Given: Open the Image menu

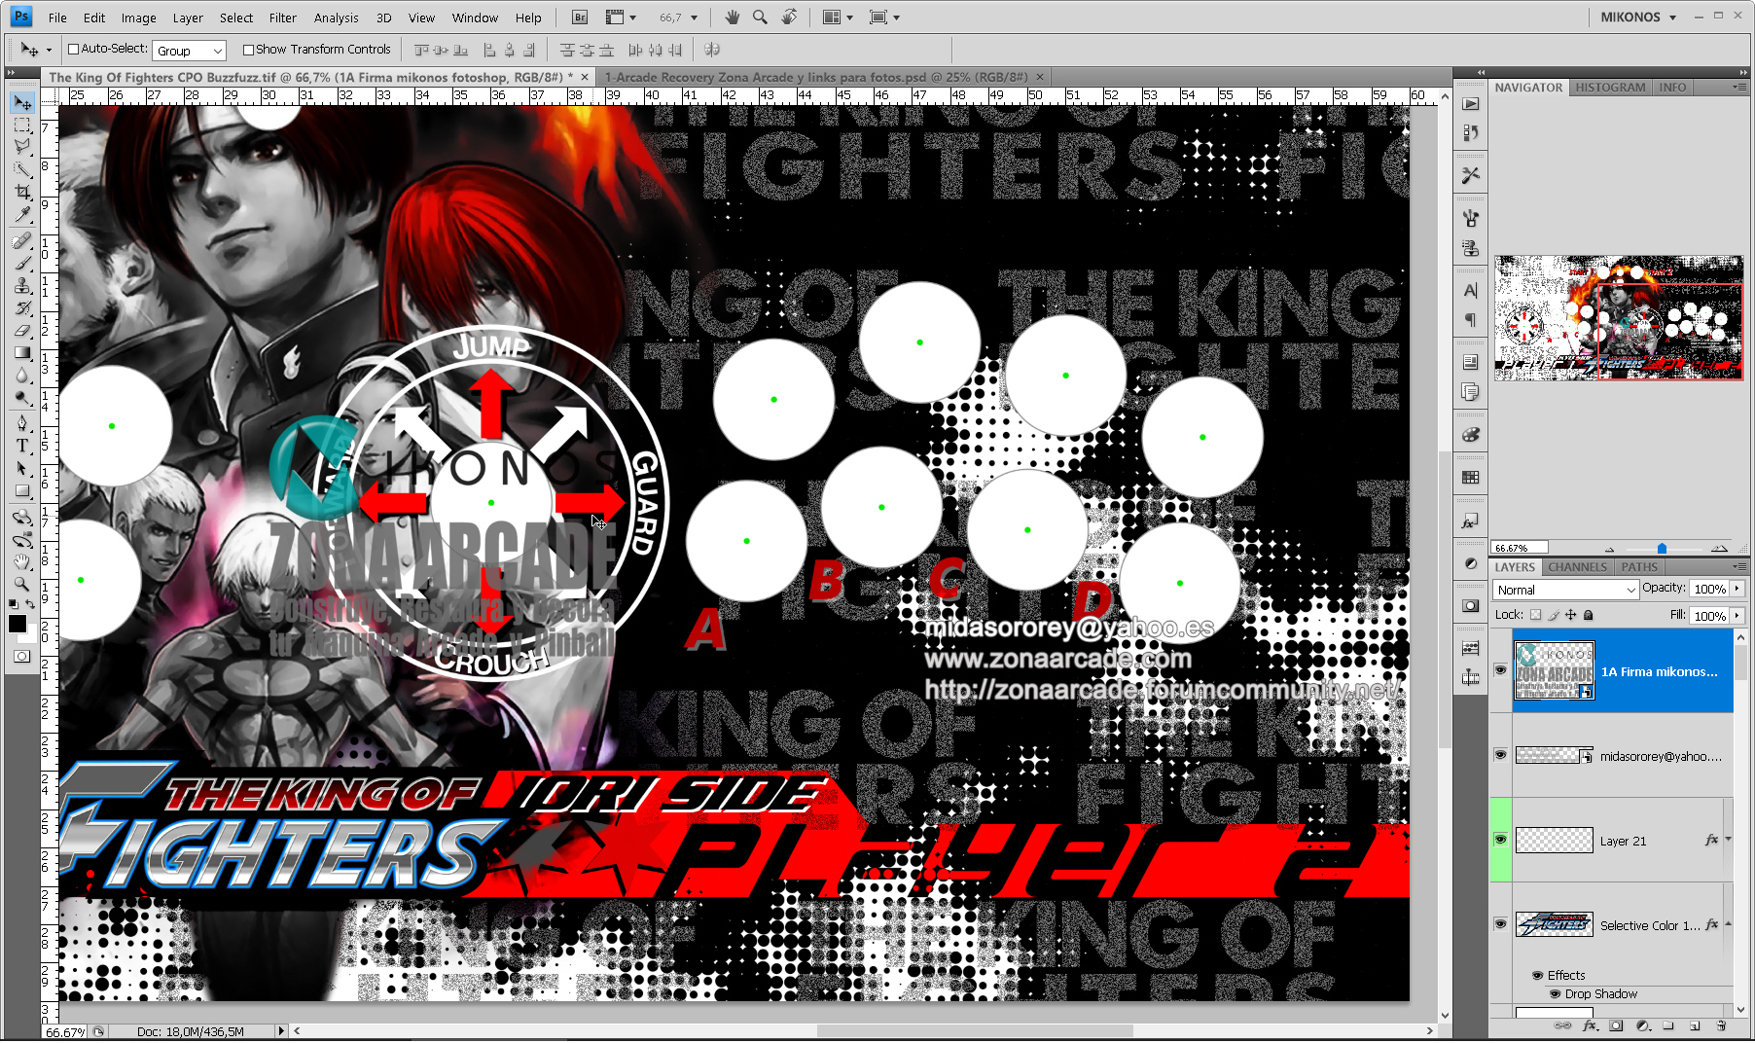Looking at the screenshot, I should pyautogui.click(x=138, y=18).
